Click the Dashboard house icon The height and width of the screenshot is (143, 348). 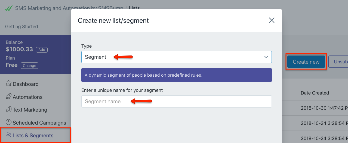[x=9, y=83]
